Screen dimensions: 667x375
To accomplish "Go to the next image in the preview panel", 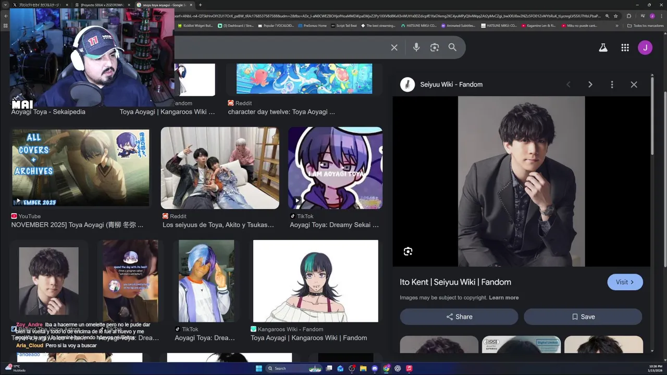I will (590, 84).
